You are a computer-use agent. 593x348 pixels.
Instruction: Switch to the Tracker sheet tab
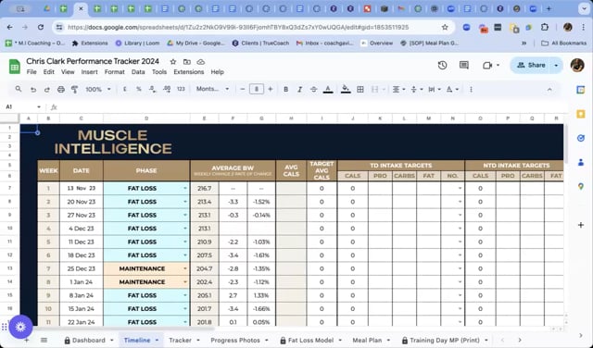coord(180,340)
